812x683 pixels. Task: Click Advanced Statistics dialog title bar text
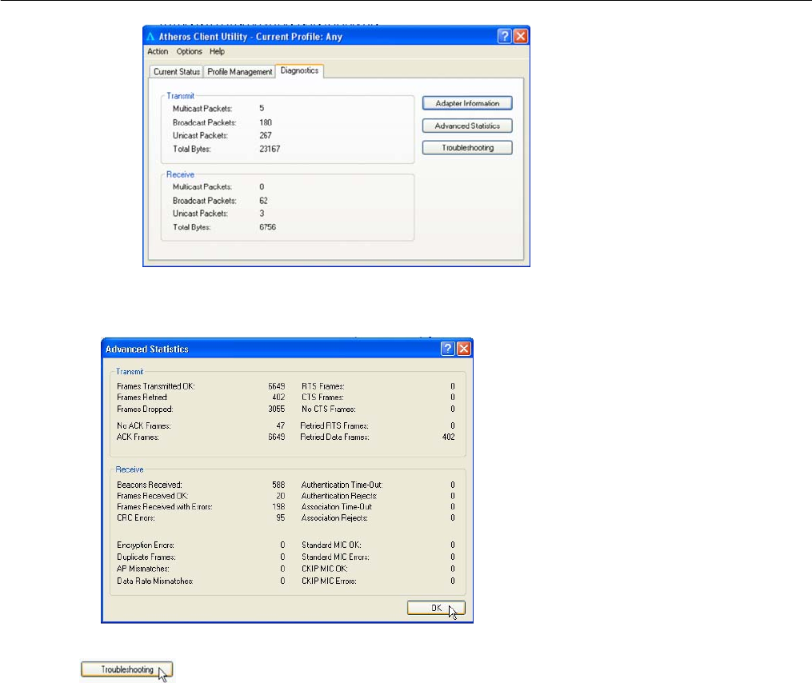pos(147,349)
